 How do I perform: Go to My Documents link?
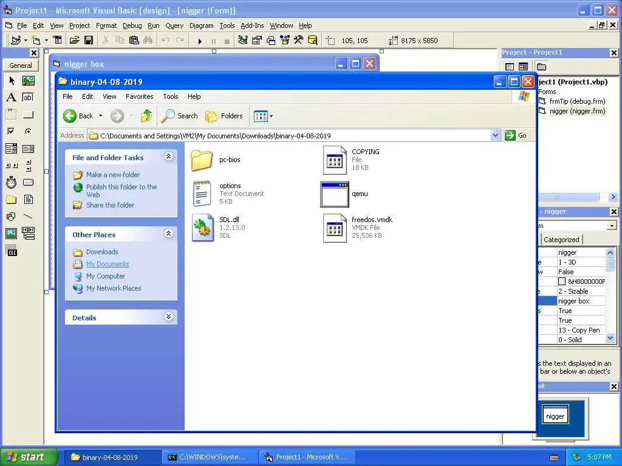108,264
